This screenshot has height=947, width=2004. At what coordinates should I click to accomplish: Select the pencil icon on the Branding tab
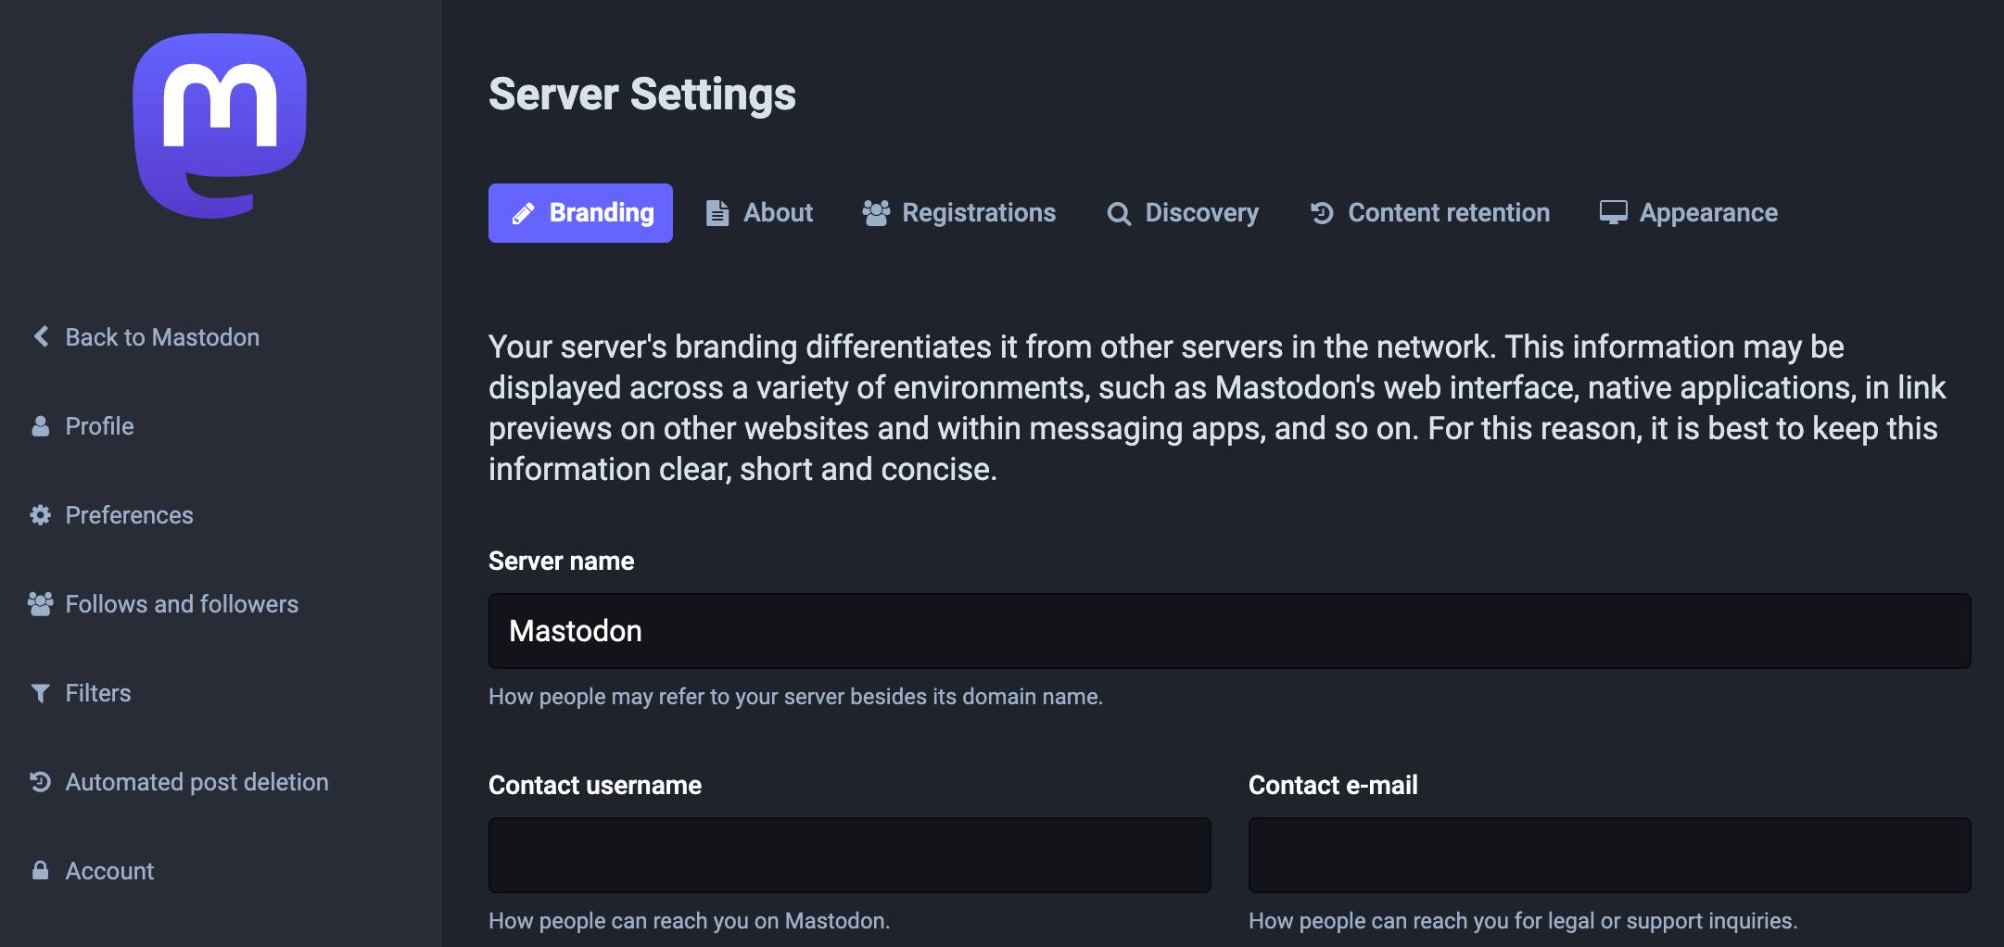pos(526,212)
